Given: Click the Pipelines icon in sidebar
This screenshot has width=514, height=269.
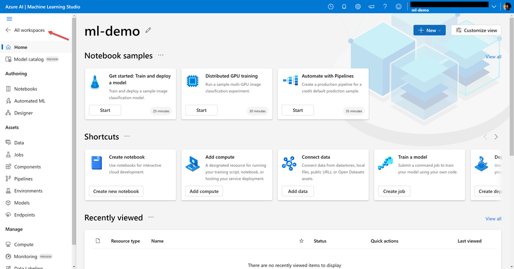Looking at the screenshot, I should 8,179.
